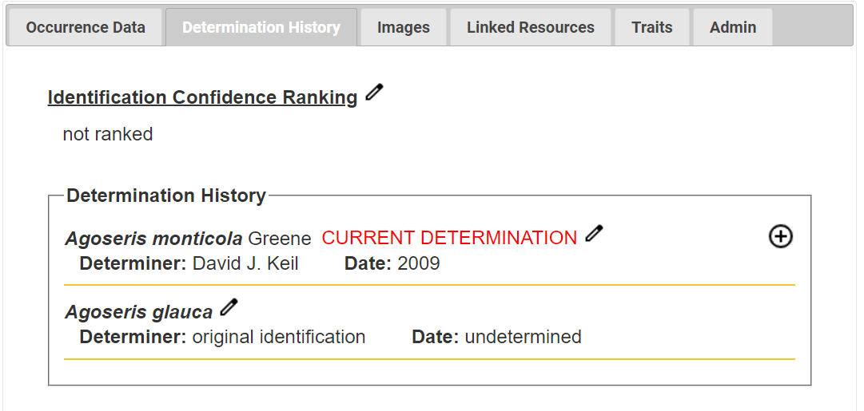Edit the Identification Confidence Ranking pencil icon
This screenshot has width=864, height=411.
click(374, 93)
